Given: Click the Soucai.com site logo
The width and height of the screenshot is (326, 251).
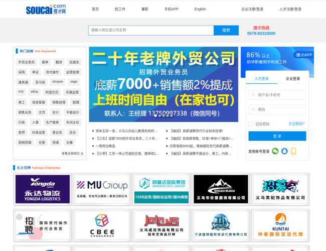Looking at the screenshot, I should coord(46,9).
